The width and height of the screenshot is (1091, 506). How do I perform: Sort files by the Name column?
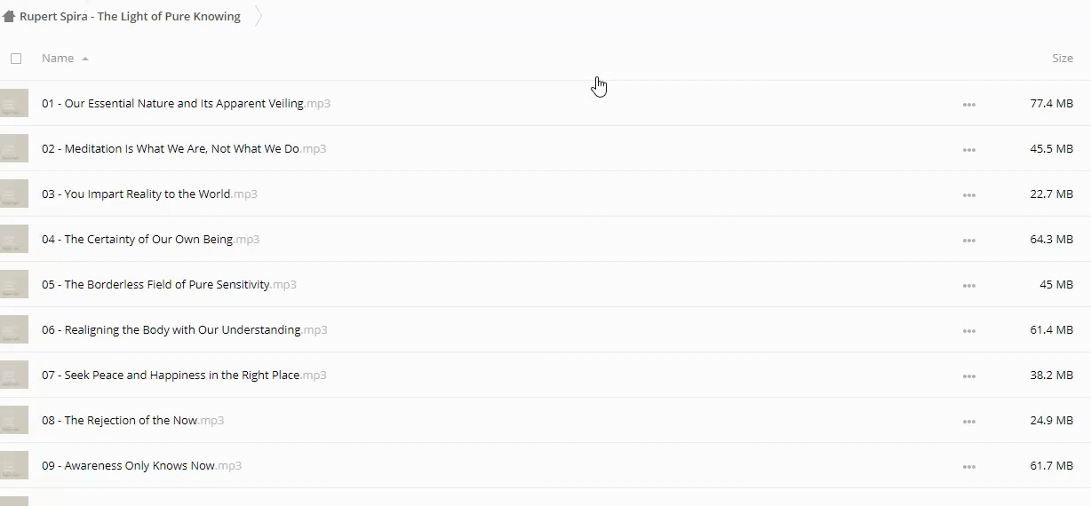[58, 59]
